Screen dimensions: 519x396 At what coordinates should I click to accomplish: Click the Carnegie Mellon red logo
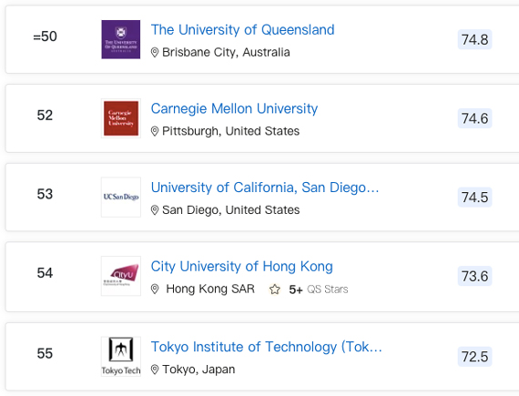[x=121, y=118]
